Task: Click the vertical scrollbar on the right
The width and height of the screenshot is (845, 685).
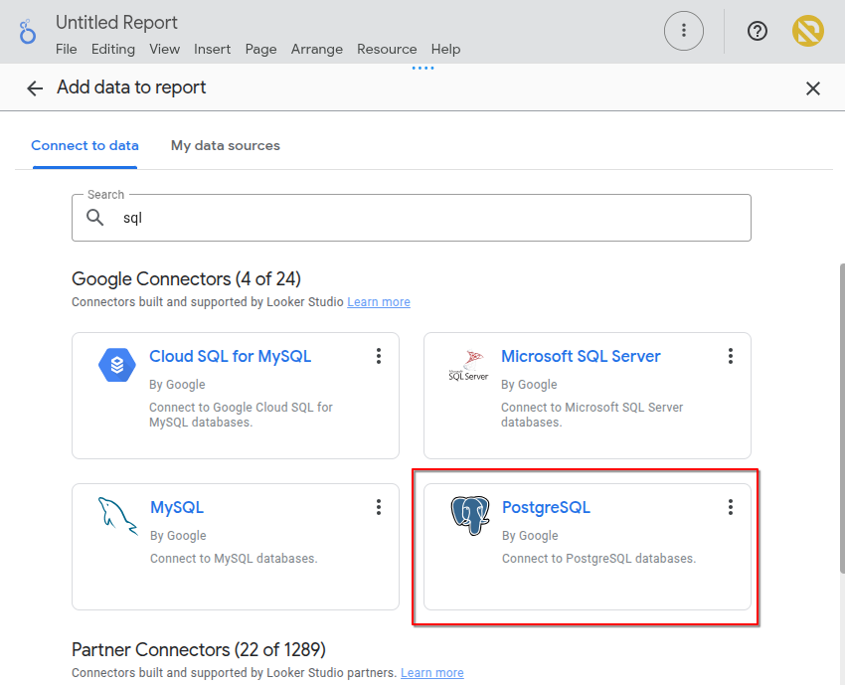Action: click(842, 419)
